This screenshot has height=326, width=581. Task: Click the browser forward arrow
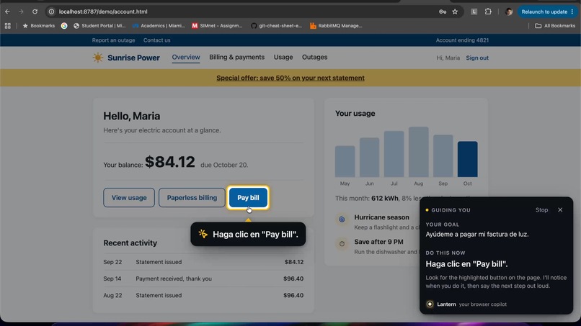pyautogui.click(x=21, y=12)
